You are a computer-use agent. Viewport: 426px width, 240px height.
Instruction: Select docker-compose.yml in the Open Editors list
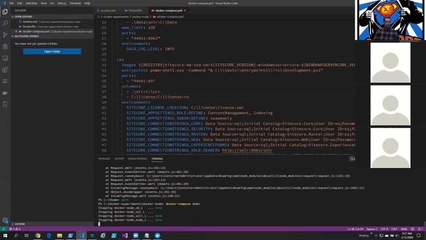point(52,31)
